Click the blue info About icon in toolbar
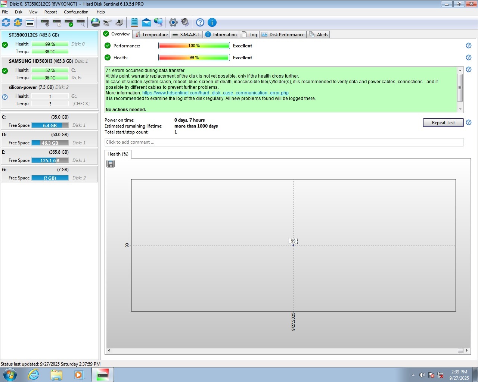Viewport: 478px width, 382px height. click(212, 22)
